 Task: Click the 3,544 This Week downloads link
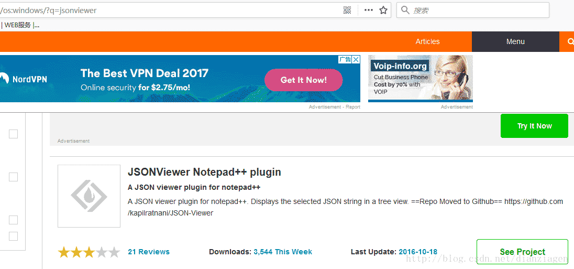click(283, 252)
